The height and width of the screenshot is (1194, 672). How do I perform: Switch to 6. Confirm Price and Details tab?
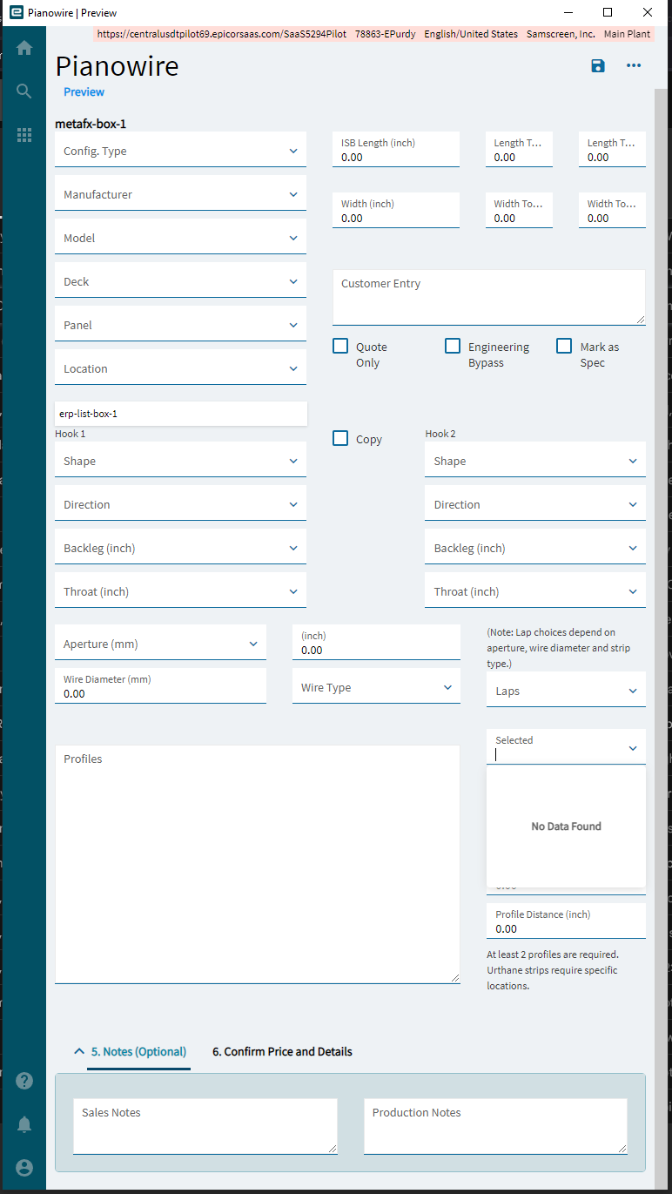click(x=282, y=1051)
